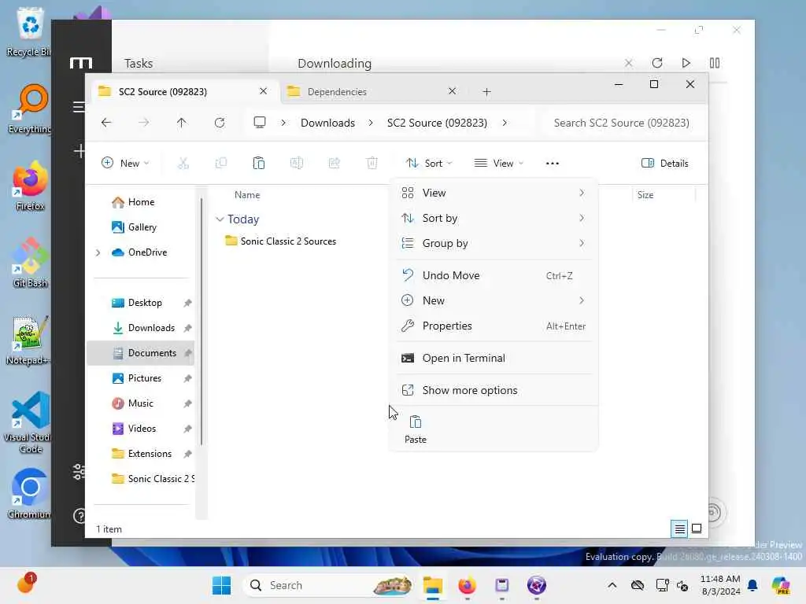Open Firefox from the taskbar
The width and height of the screenshot is (806, 604).
[x=467, y=585]
